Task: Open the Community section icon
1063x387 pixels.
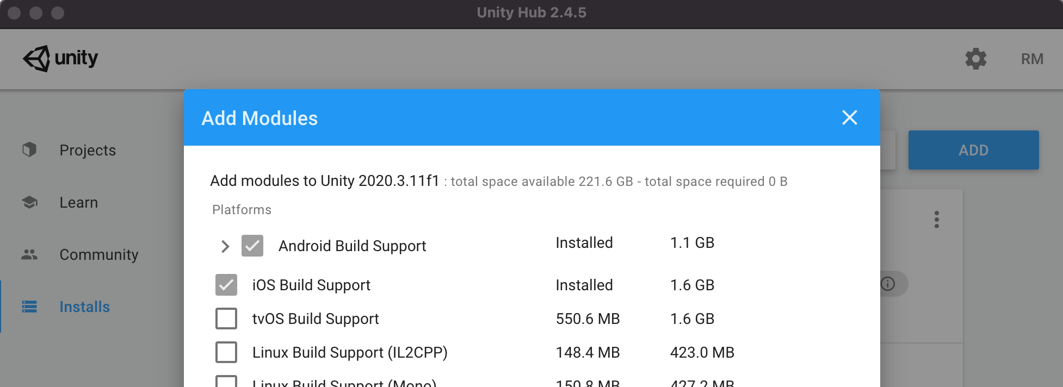Action: [30, 254]
